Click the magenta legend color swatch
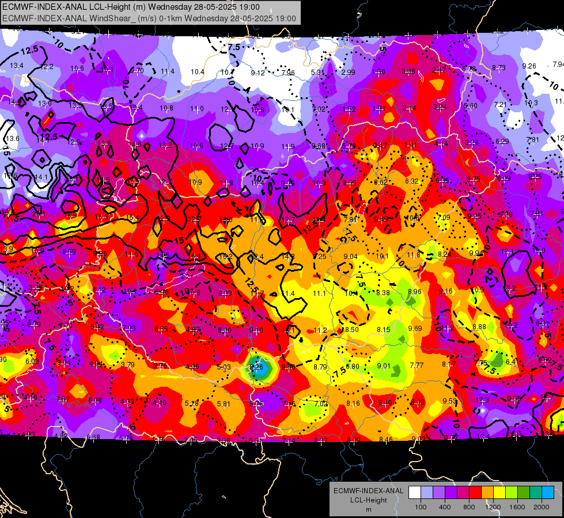This screenshot has width=564, height=518. click(x=463, y=493)
